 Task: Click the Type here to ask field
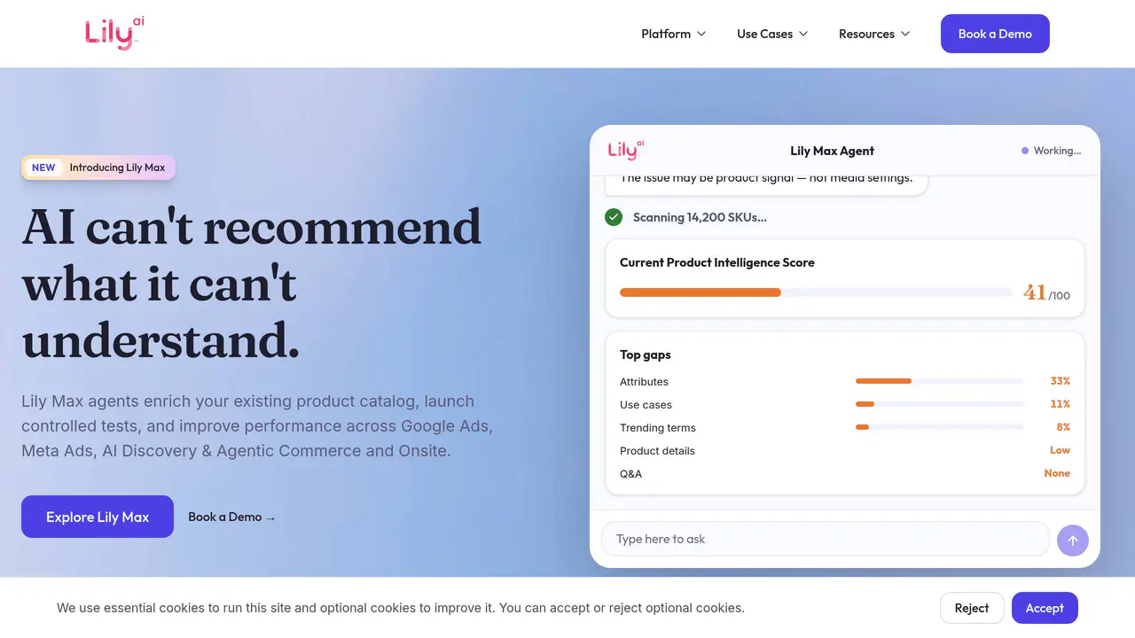coord(825,539)
